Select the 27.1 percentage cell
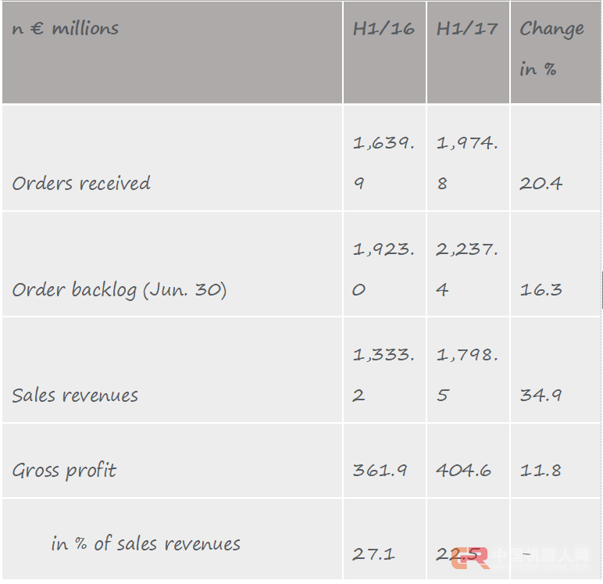The image size is (603, 584). coord(373,554)
